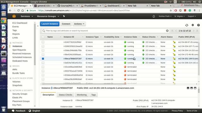The width and height of the screenshot is (202, 113).
Task: Check the box for i-06e424b19309aad
Action: click(x=43, y=54)
